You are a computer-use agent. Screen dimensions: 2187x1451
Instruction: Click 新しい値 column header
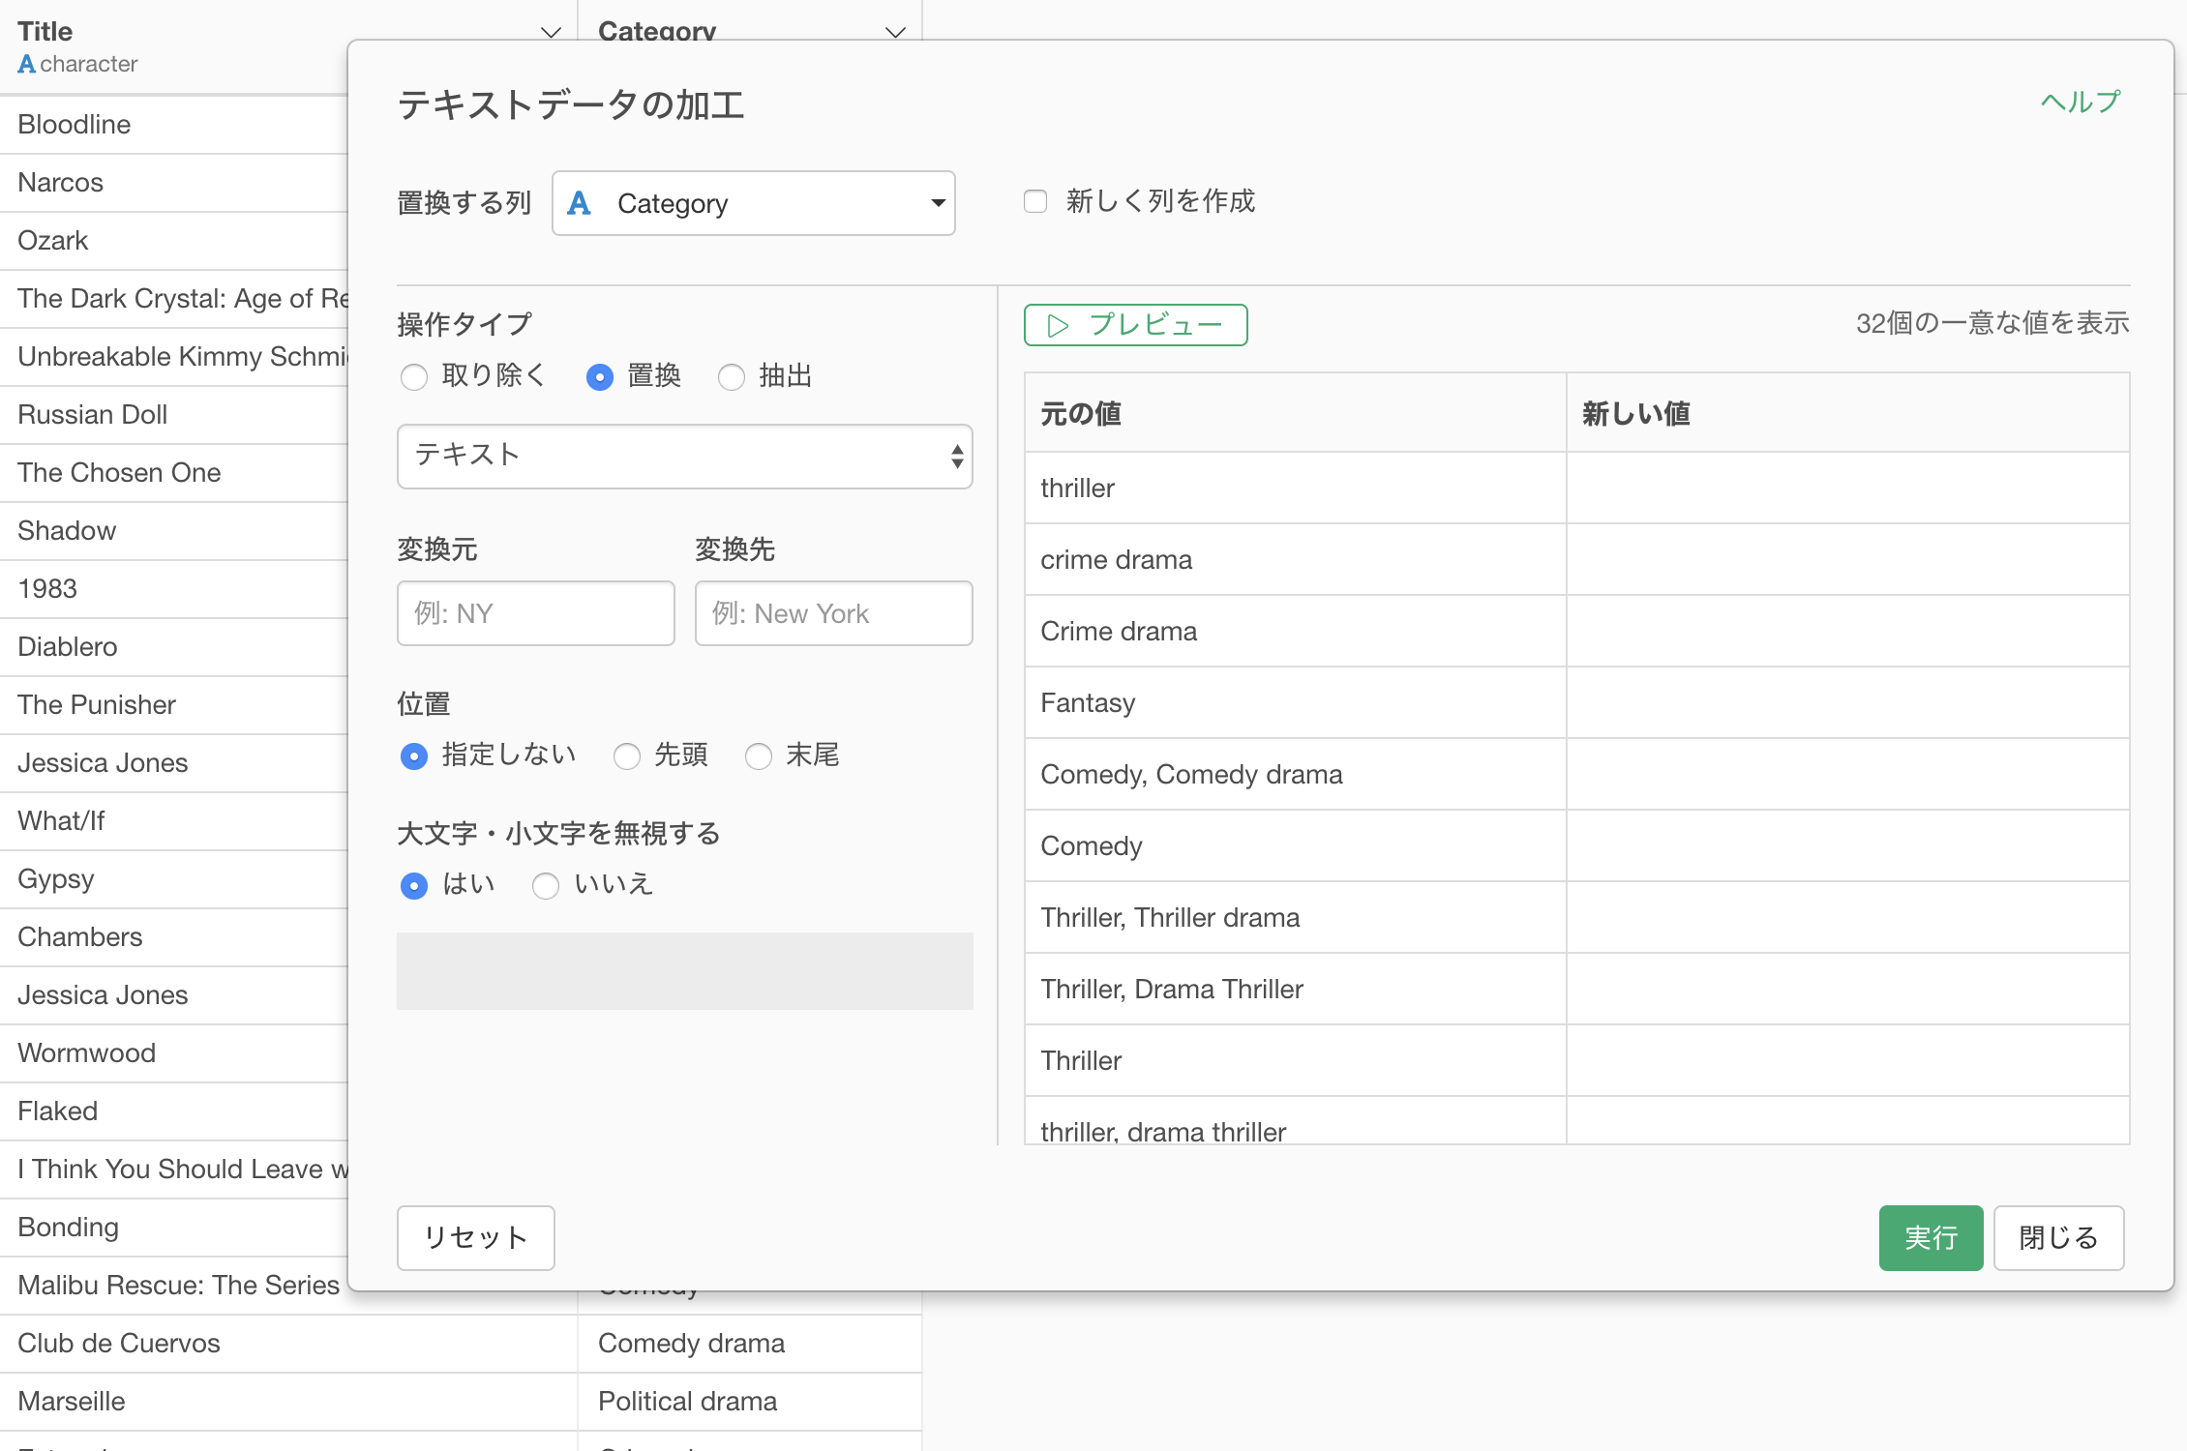coord(1847,413)
